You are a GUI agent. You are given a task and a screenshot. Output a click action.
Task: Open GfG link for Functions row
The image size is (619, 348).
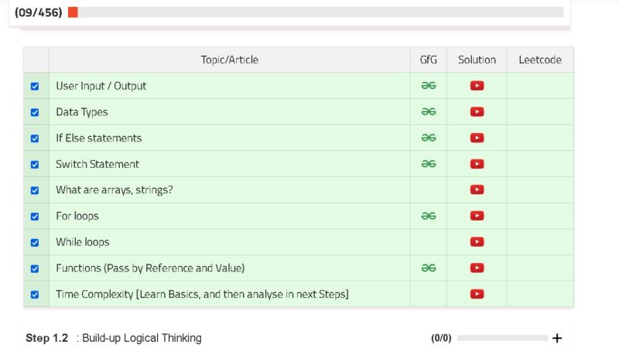[429, 268]
